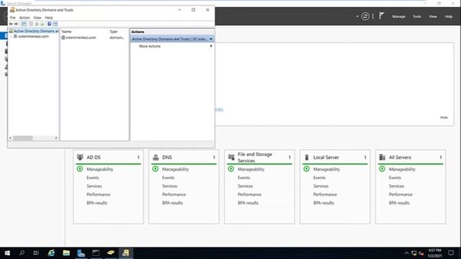Open Events under the AD DS tile
Screen dimensions: 461x259
pos(93,178)
